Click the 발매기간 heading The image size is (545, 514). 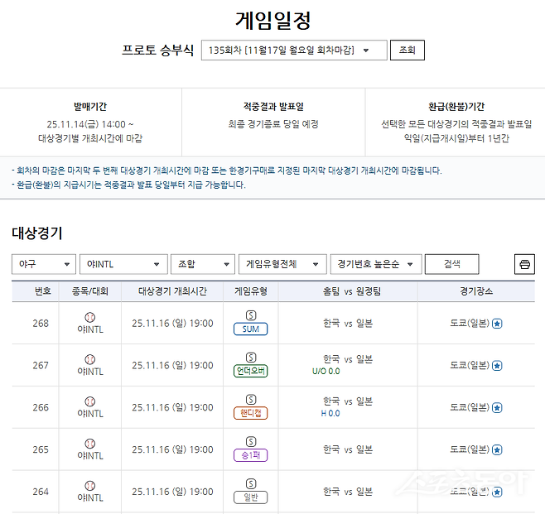(90, 107)
